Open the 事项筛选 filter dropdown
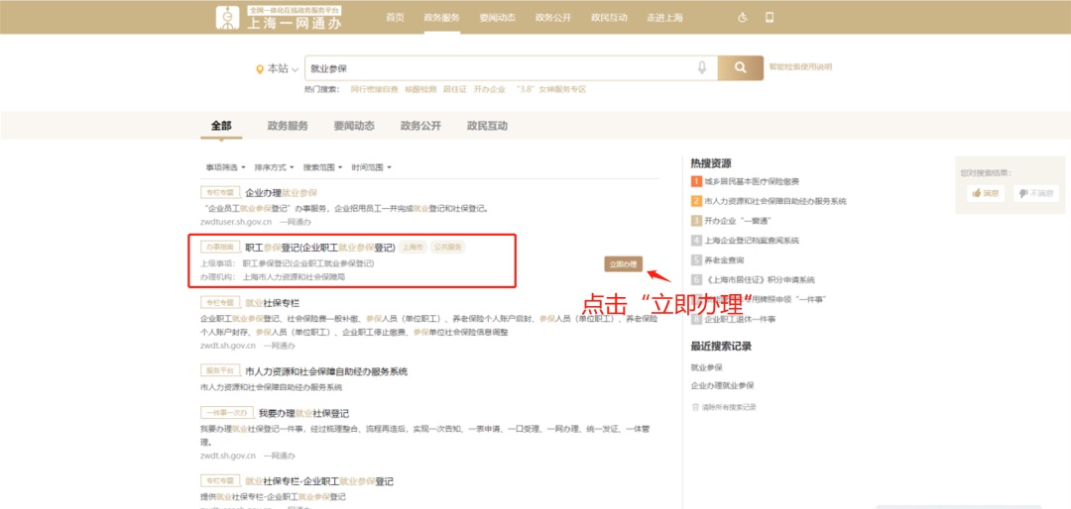The height and width of the screenshot is (509, 1071). [225, 167]
